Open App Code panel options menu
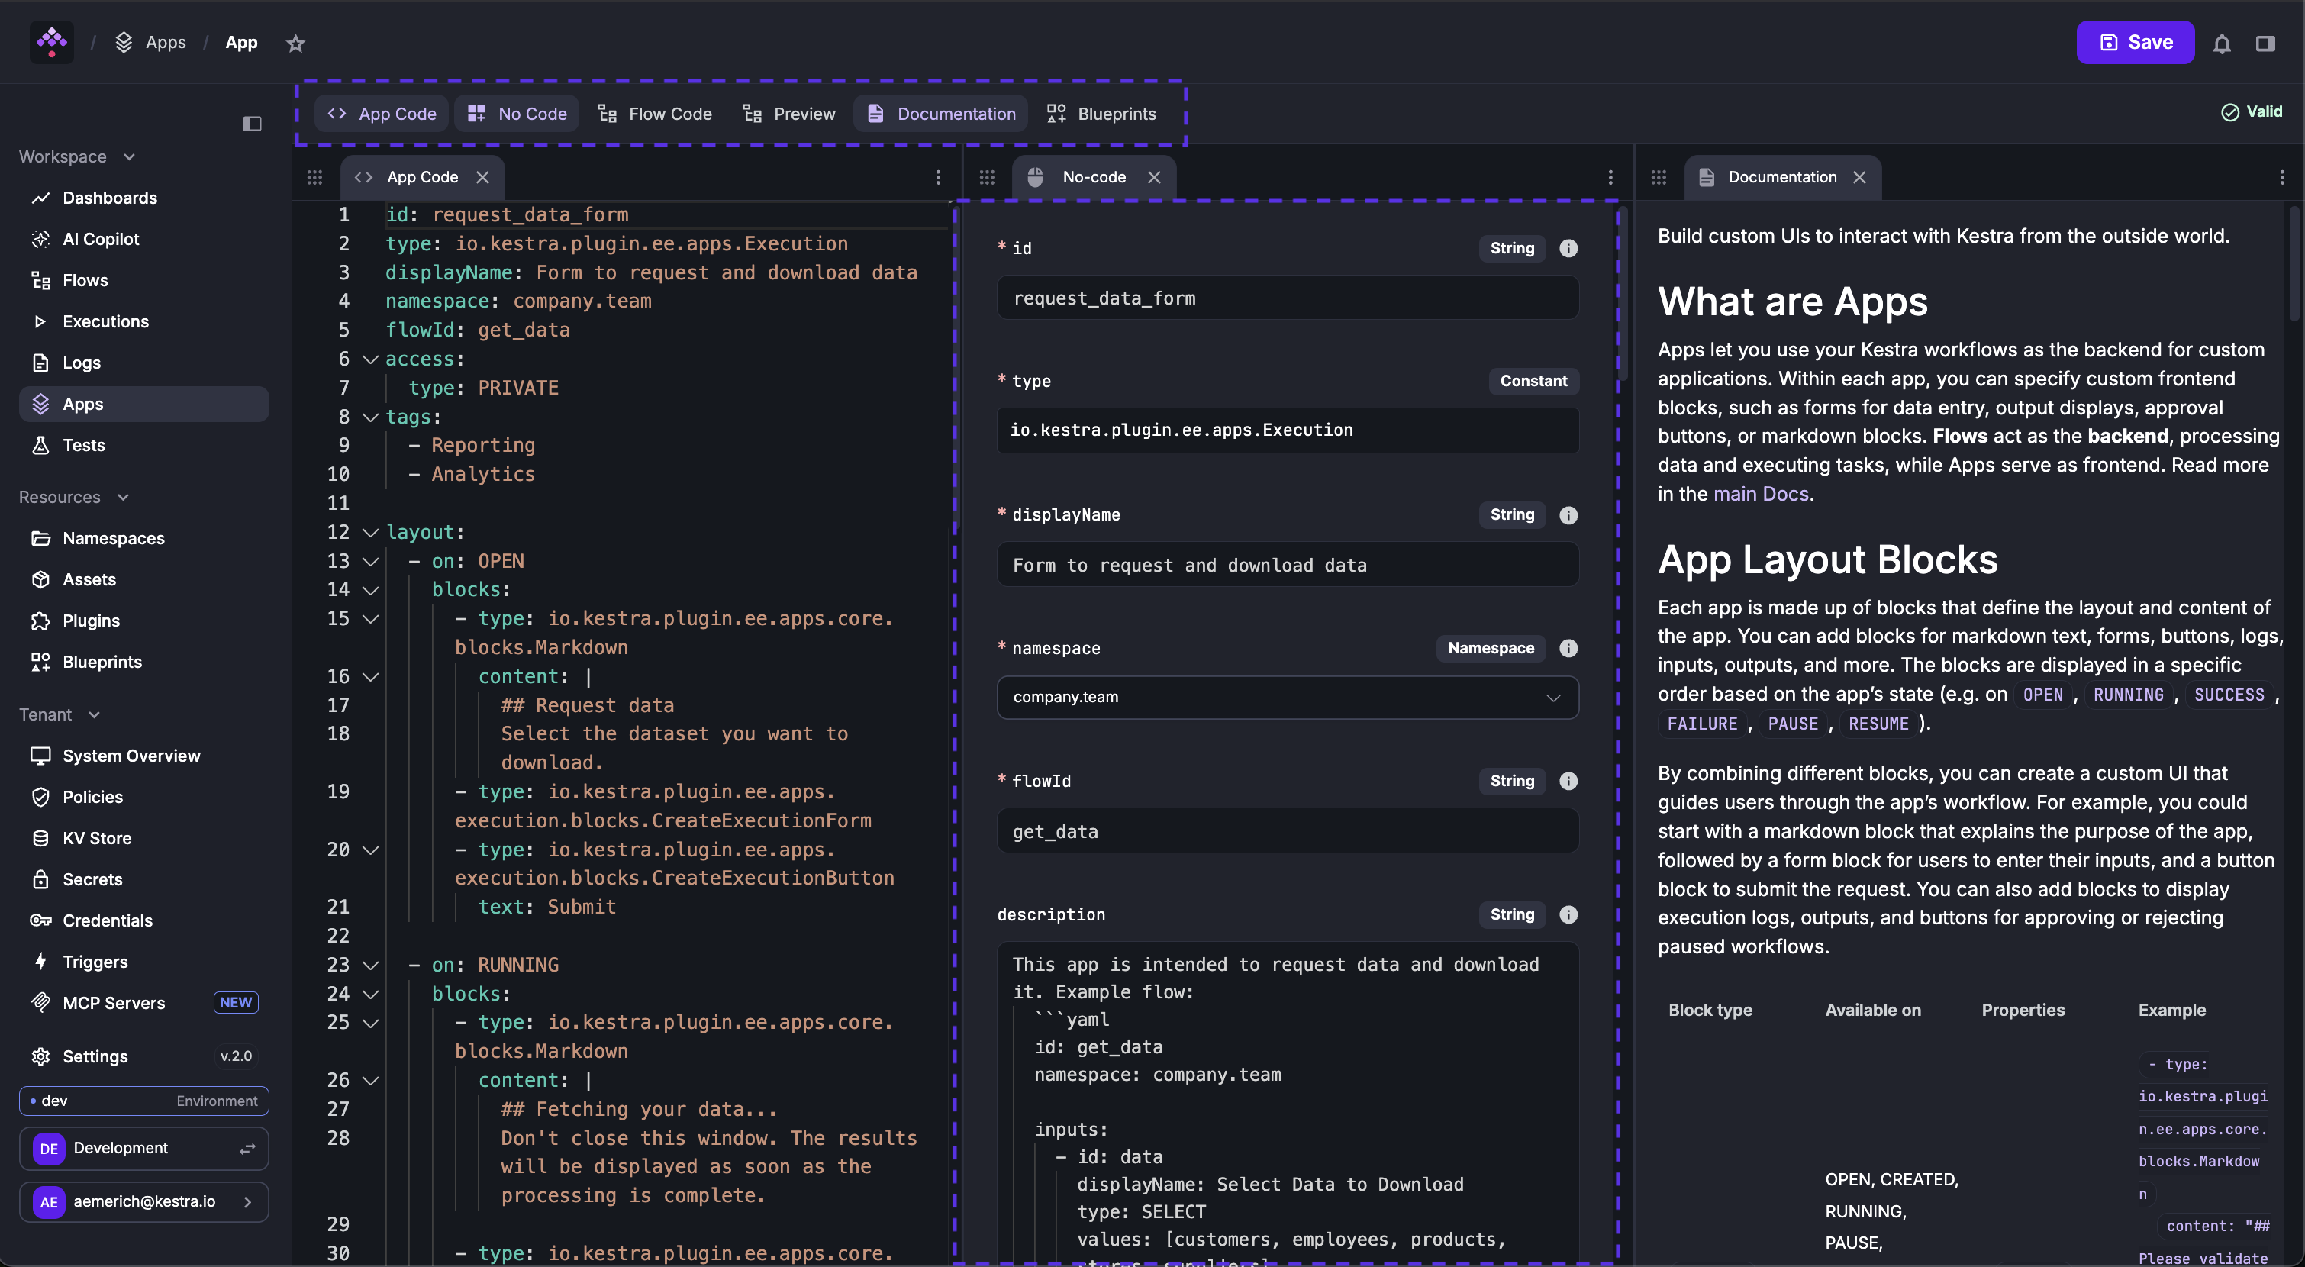 coord(939,177)
